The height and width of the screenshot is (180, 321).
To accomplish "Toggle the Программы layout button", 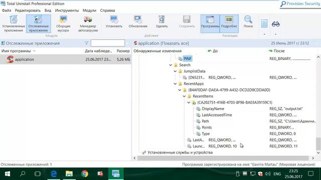I will [x=210, y=23].
